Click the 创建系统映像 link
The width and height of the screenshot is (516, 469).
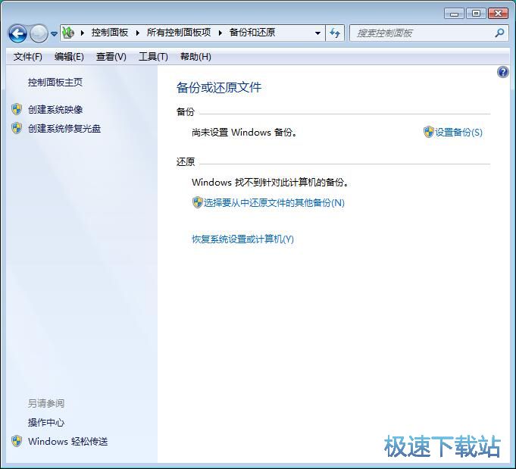[55, 110]
